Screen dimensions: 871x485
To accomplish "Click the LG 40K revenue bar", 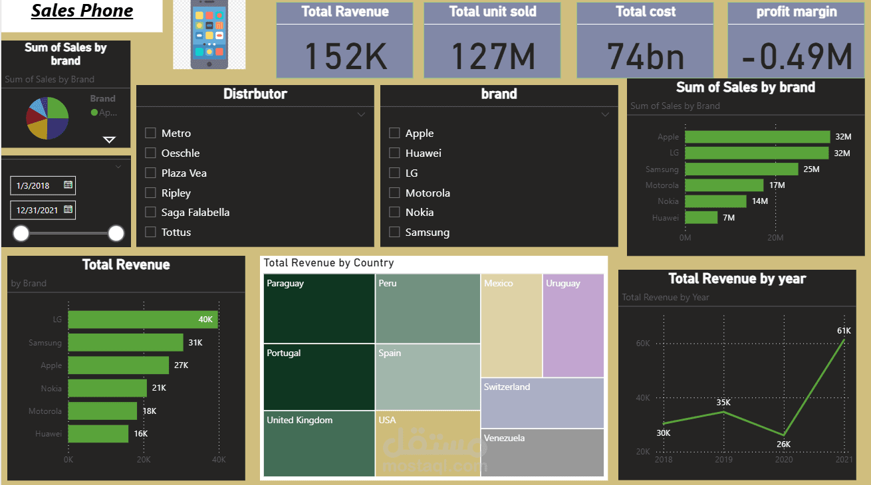I will click(x=143, y=320).
